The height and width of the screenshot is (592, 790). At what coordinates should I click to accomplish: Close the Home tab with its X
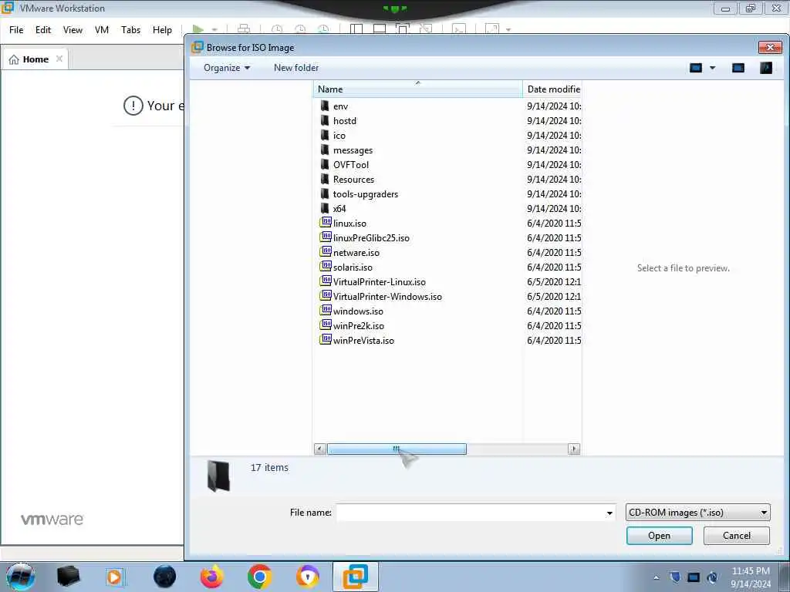tap(59, 59)
